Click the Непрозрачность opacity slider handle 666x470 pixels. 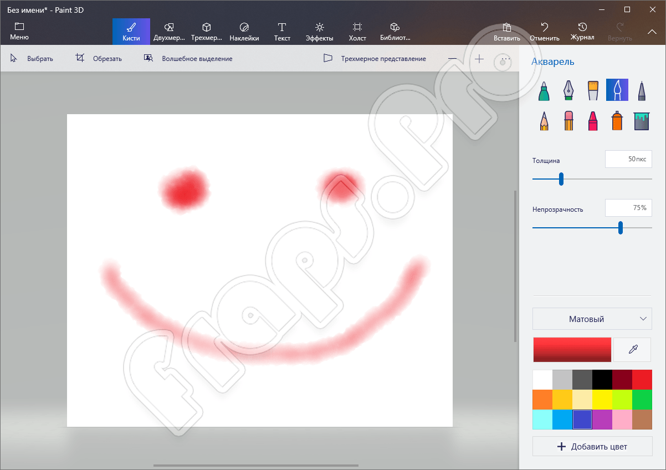tap(621, 227)
